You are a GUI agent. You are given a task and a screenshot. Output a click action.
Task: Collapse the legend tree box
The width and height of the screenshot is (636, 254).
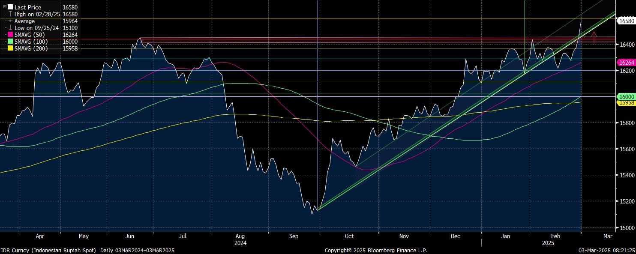pyautogui.click(x=5, y=7)
